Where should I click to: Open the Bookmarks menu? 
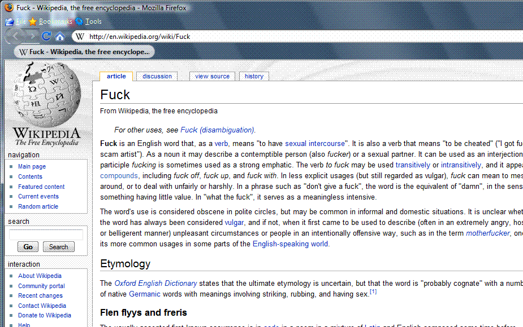point(55,21)
